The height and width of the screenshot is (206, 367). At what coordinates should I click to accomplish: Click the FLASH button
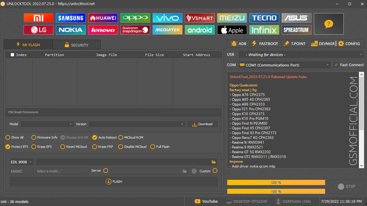click(x=113, y=182)
